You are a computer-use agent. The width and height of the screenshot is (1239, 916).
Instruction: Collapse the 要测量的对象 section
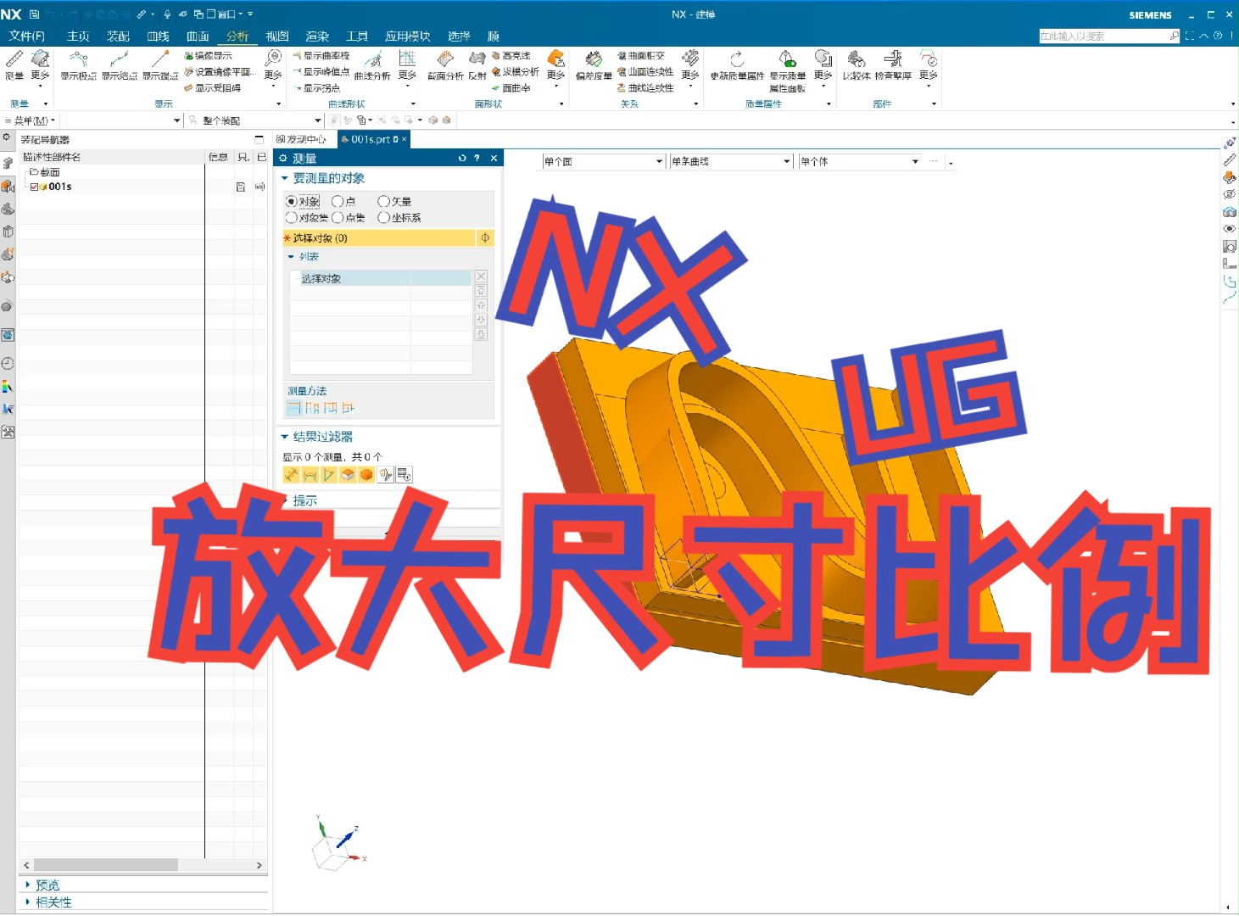[285, 178]
